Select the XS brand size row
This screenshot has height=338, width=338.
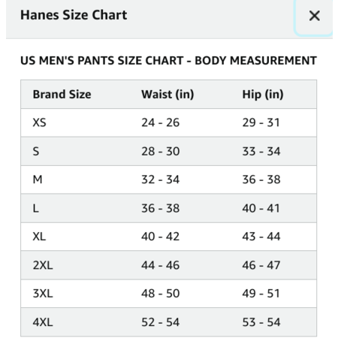[168, 122]
